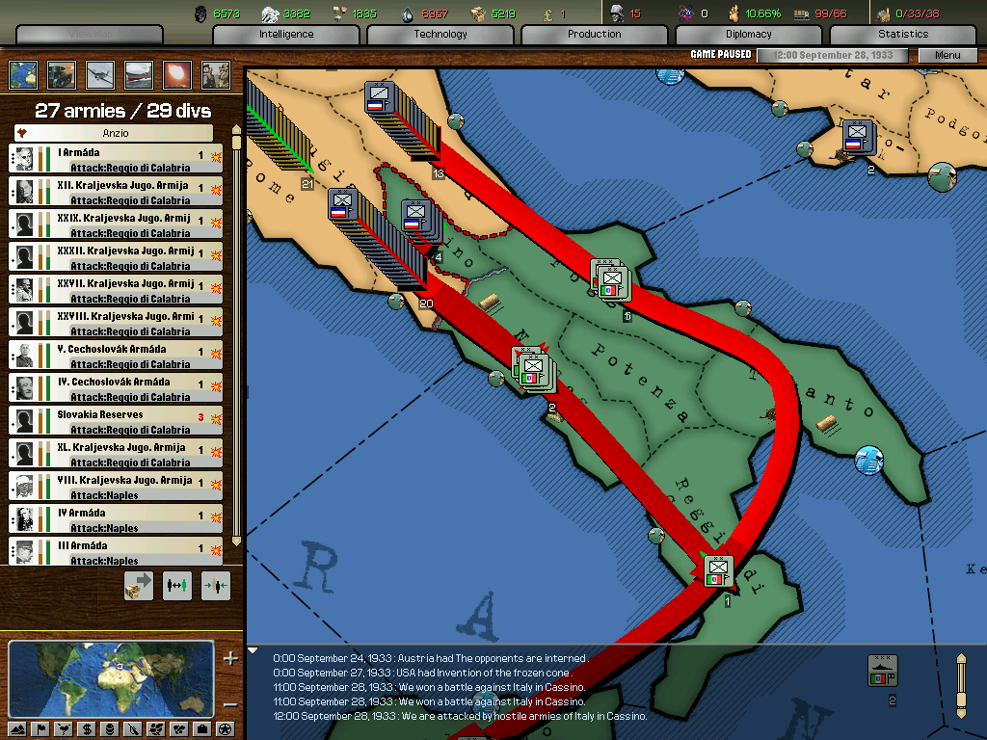This screenshot has height=740, width=987.
Task: Select the Italian naval counter near the log
Action: tap(882, 671)
